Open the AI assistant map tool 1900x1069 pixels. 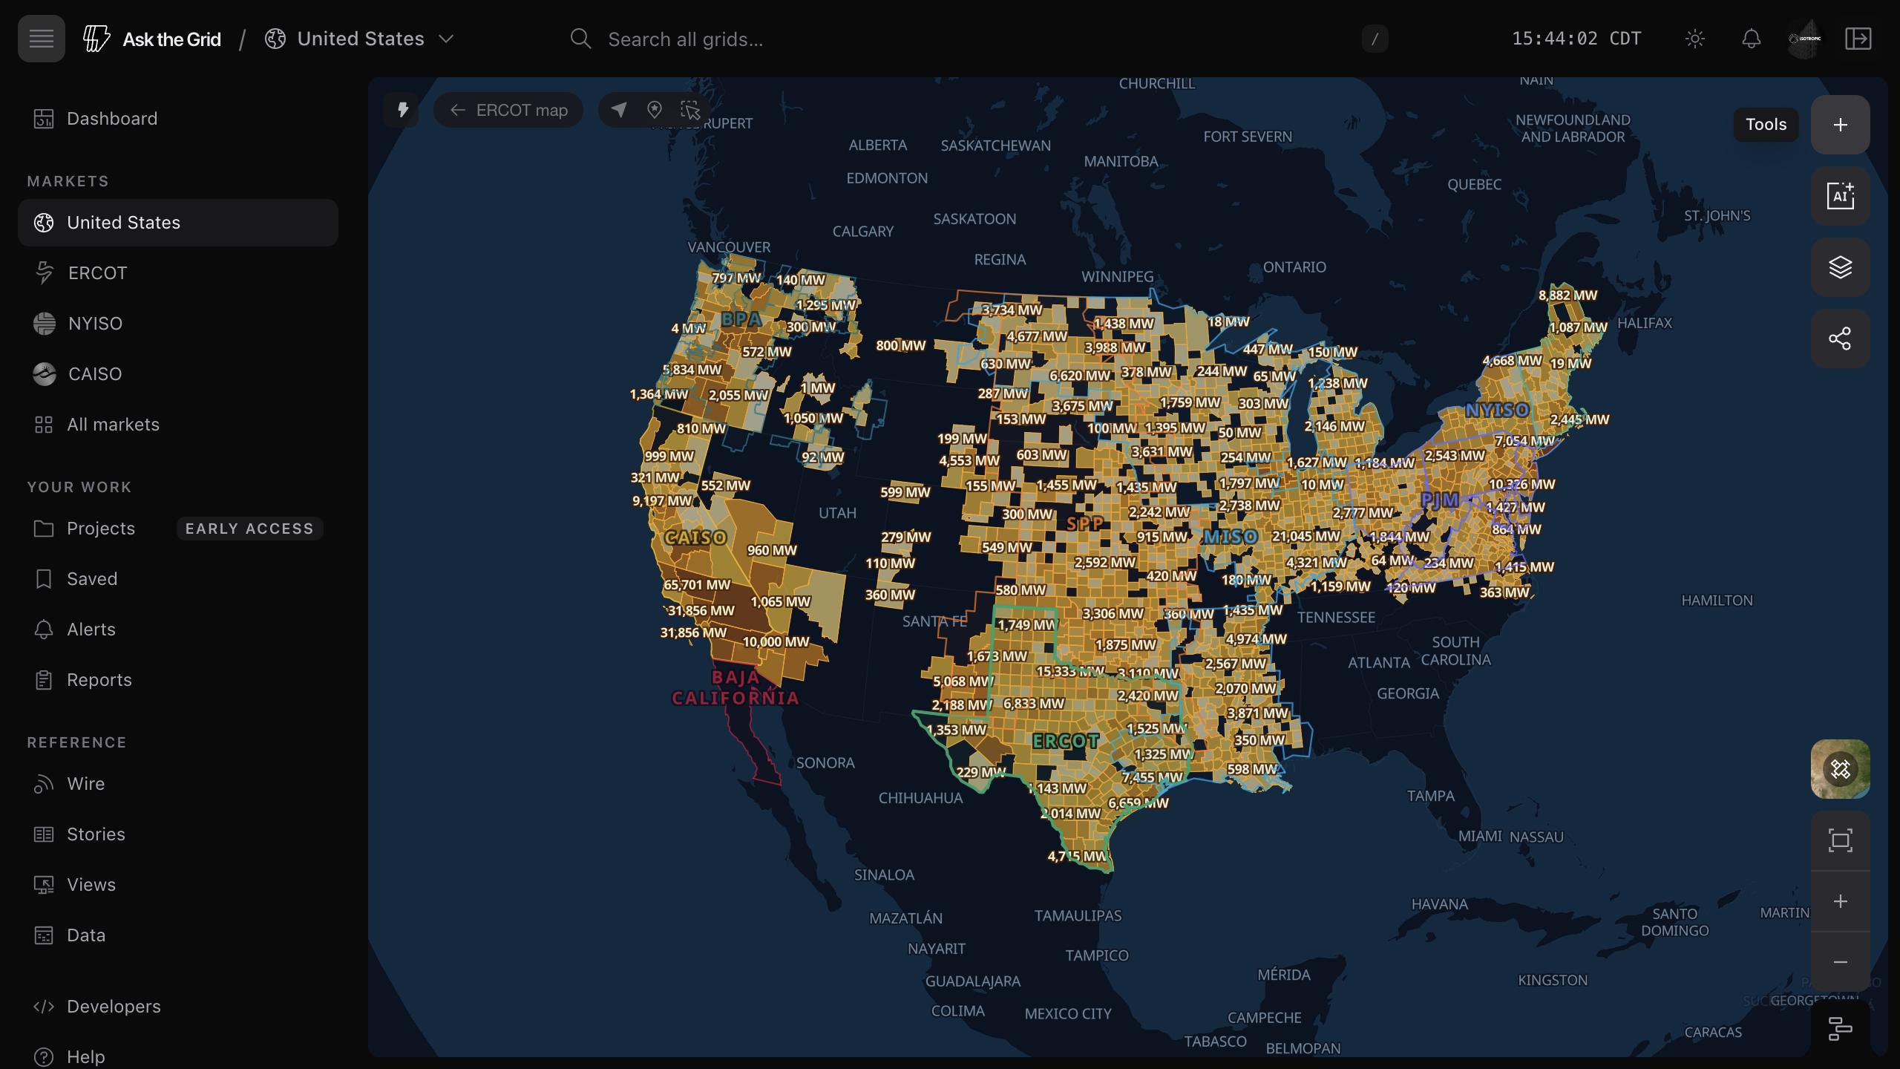pyautogui.click(x=1841, y=196)
